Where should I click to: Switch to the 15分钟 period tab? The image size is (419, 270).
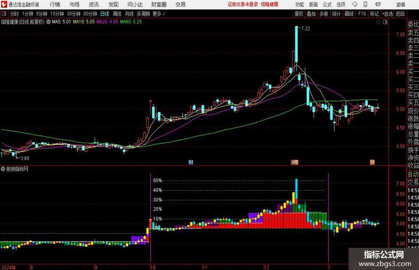(x=57, y=14)
